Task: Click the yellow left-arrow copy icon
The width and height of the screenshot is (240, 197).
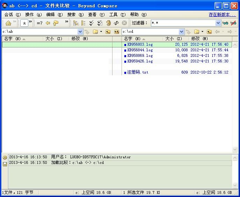Action: pyautogui.click(x=48, y=23)
